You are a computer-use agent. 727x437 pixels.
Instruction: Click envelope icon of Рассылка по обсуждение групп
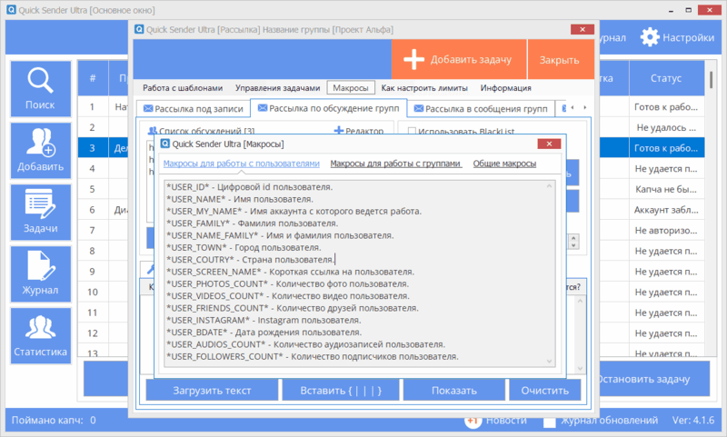pyautogui.click(x=263, y=108)
